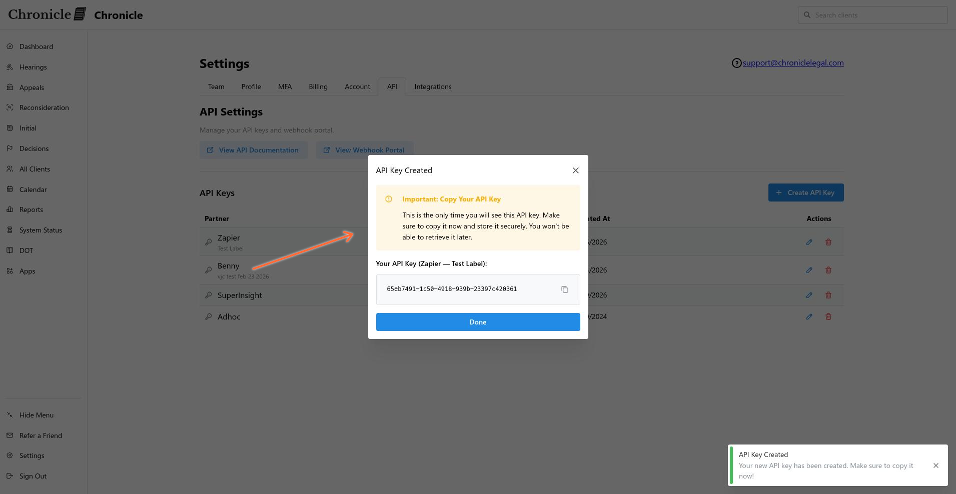Click the help question mark icon
The height and width of the screenshot is (494, 956).
pyautogui.click(x=736, y=63)
